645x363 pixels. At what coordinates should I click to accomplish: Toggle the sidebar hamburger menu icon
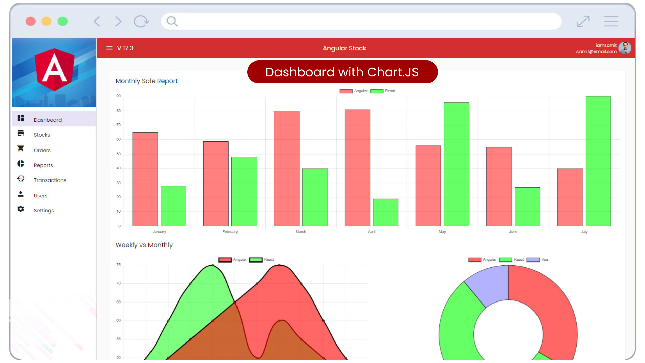109,48
